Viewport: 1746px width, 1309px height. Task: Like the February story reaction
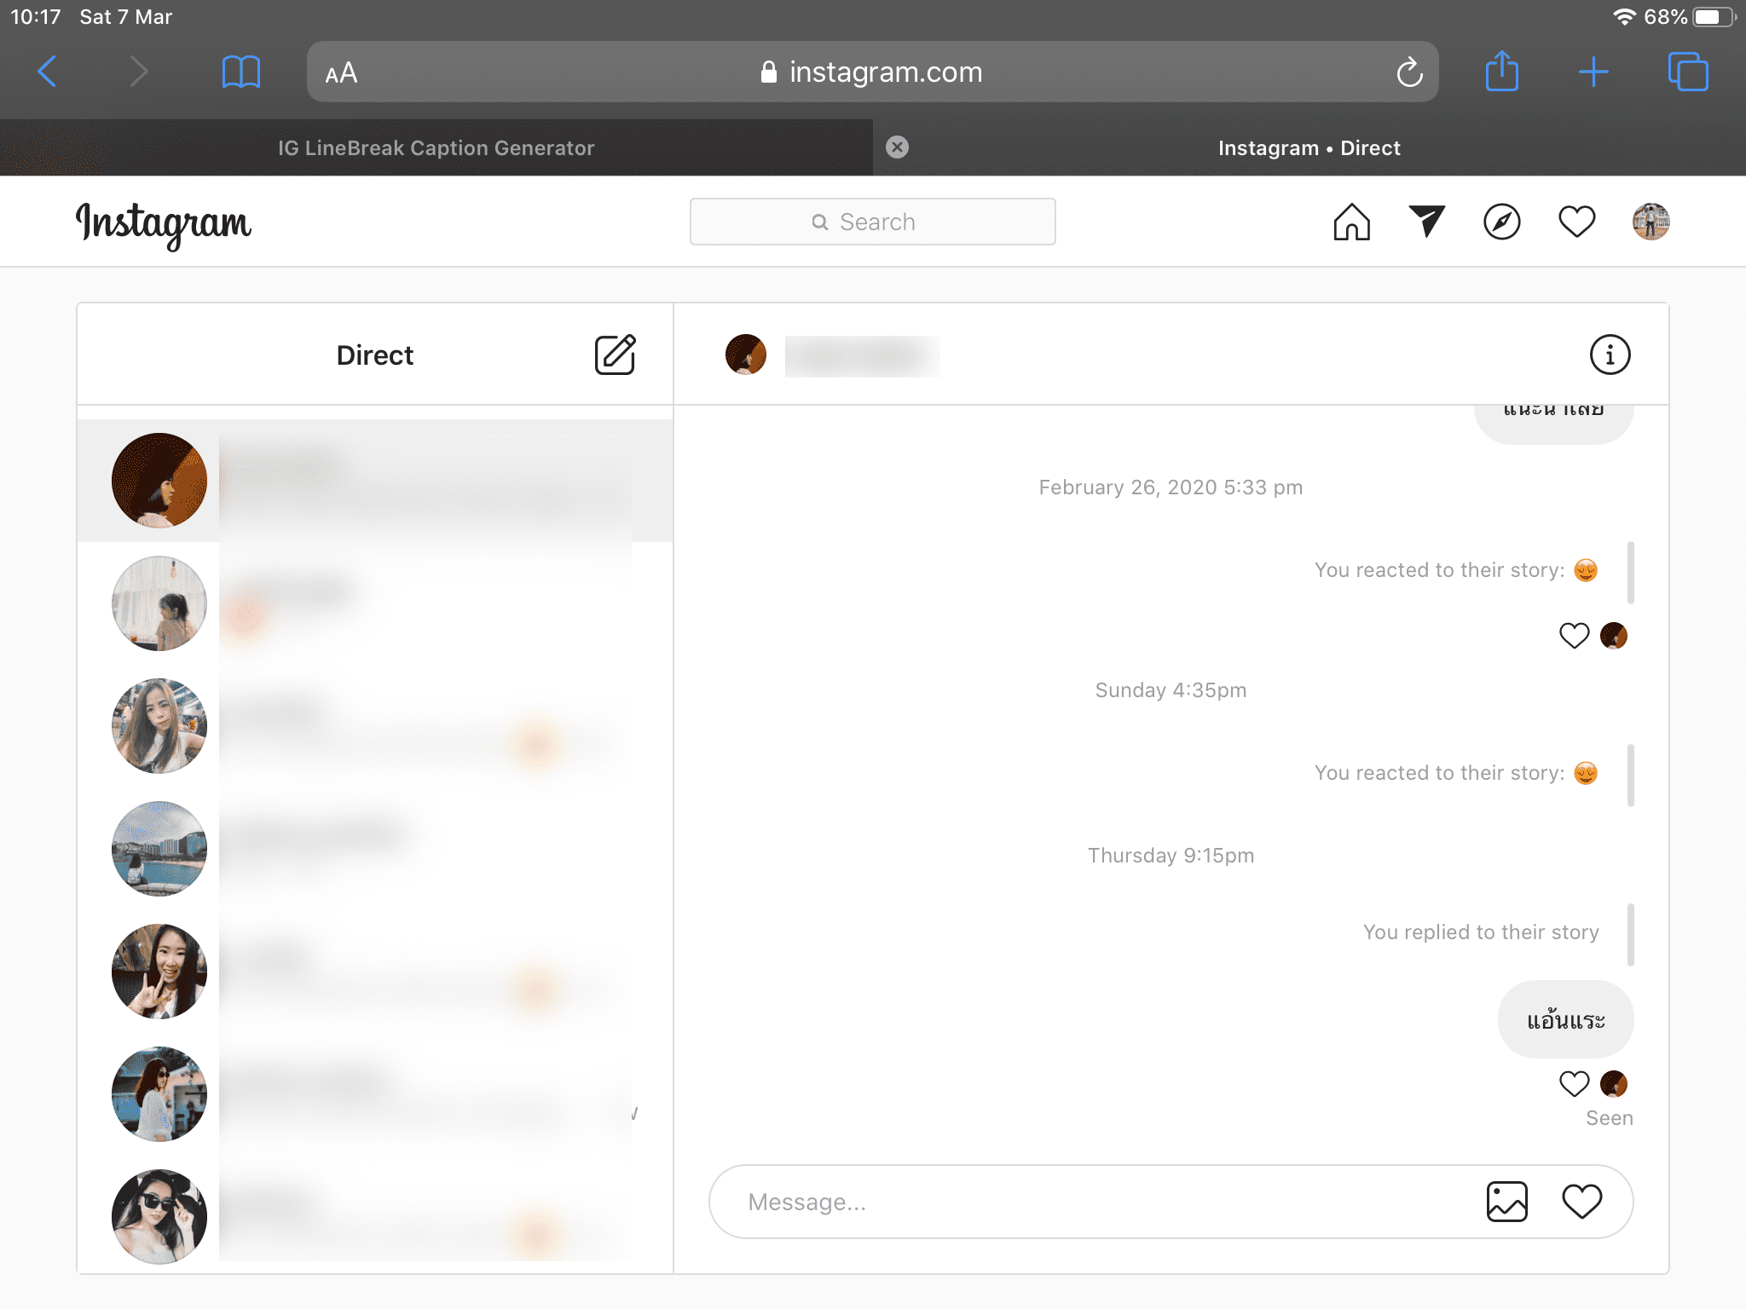point(1574,636)
